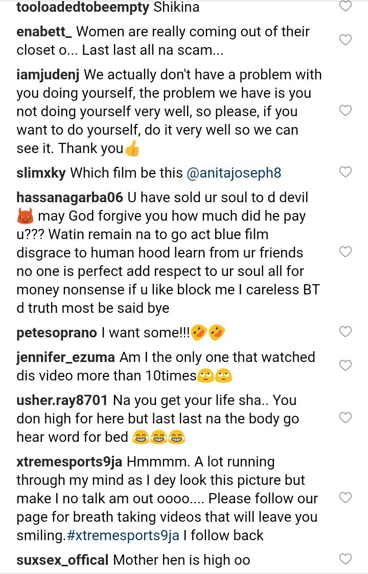Tap the heart next to iamjudenj's comment
The height and width of the screenshot is (574, 368).
click(346, 111)
